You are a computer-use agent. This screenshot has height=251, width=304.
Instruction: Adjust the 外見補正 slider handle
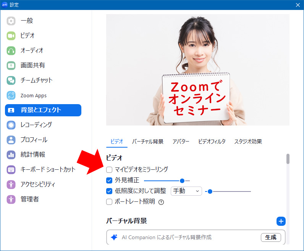(182, 181)
